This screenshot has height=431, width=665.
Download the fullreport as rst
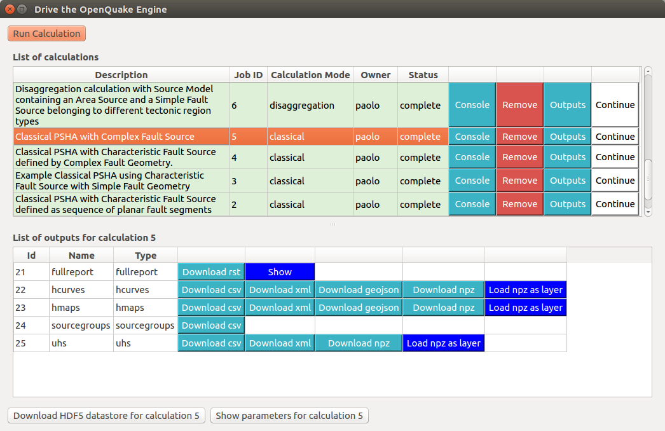[x=210, y=271]
